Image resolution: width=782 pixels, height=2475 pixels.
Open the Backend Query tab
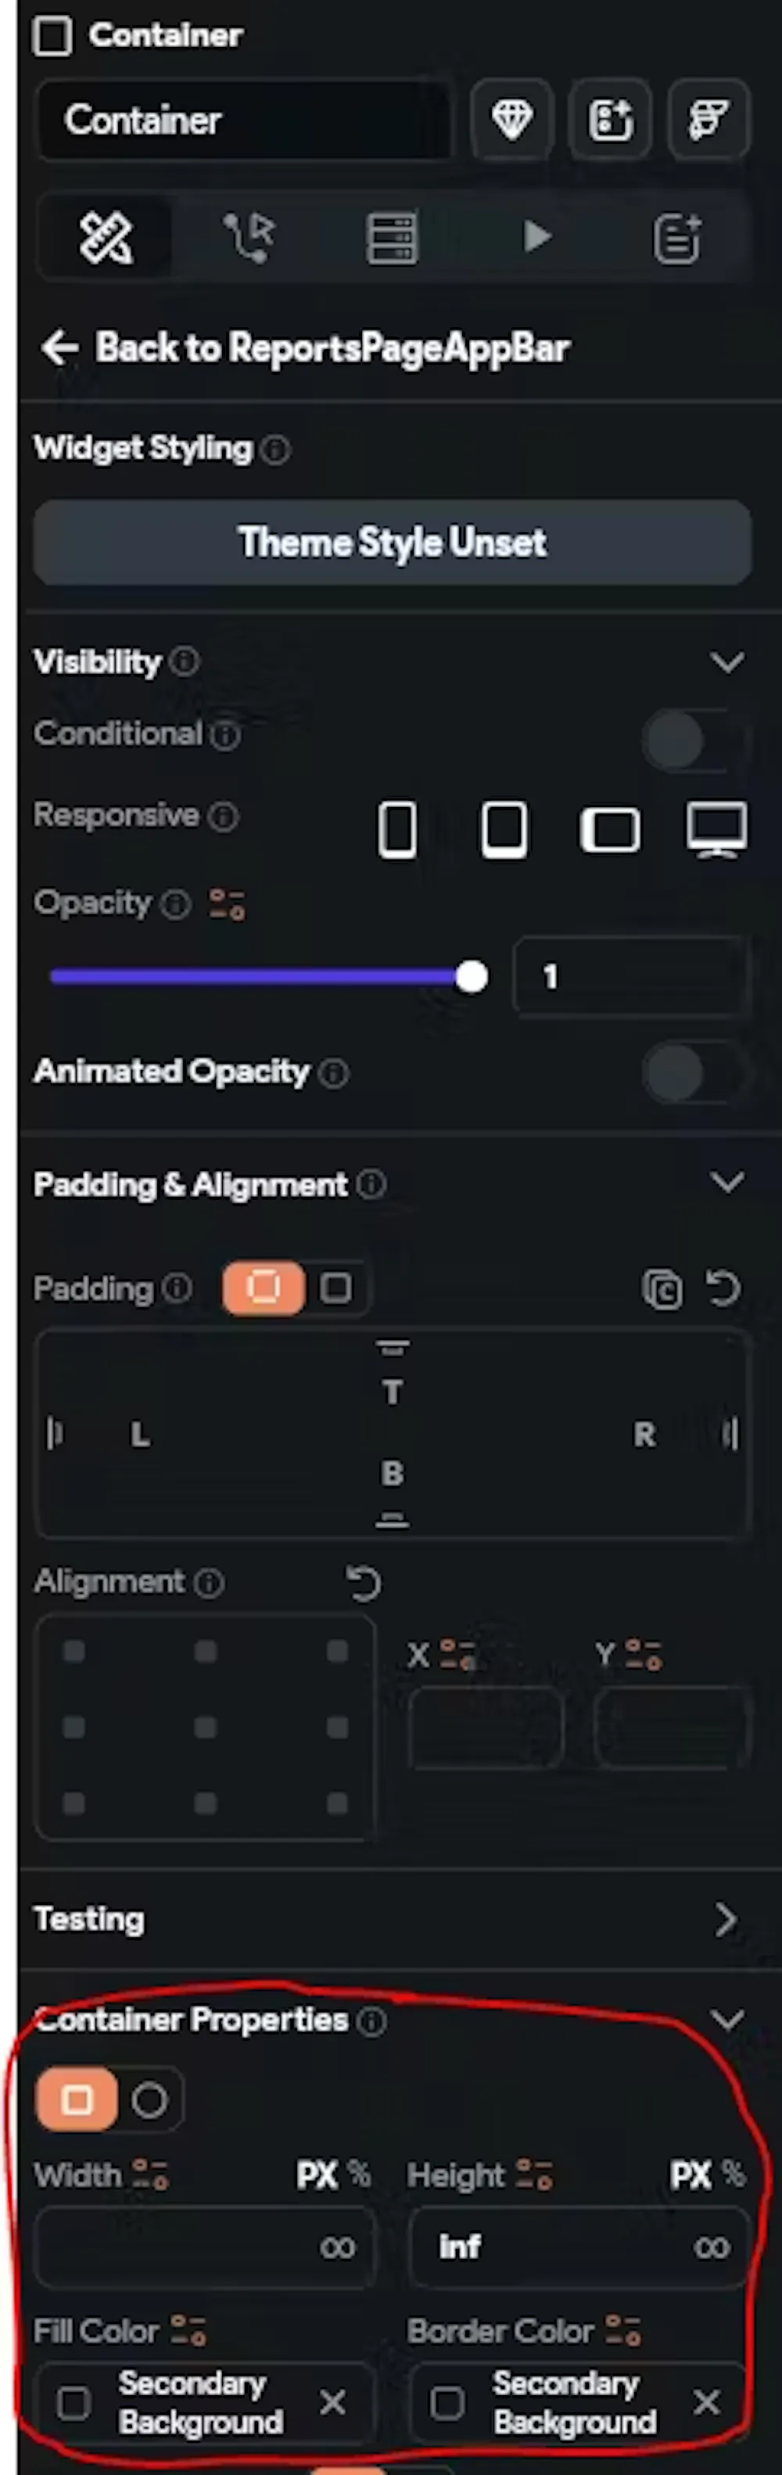click(392, 237)
